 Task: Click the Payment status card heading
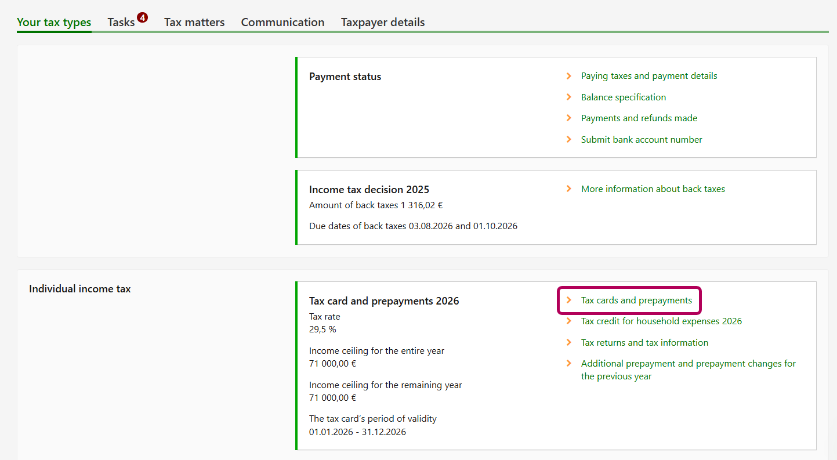pos(345,77)
